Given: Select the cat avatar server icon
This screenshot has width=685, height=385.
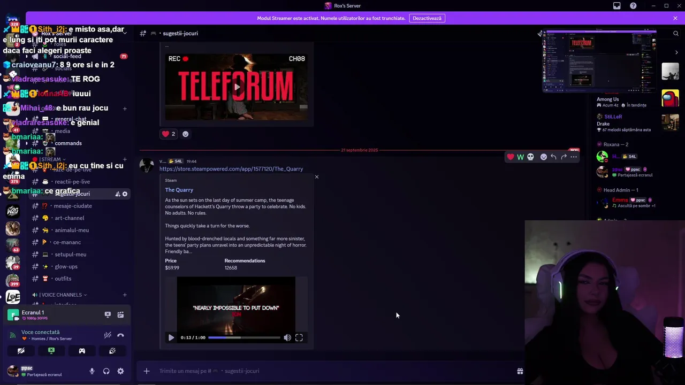Looking at the screenshot, I should point(13,228).
